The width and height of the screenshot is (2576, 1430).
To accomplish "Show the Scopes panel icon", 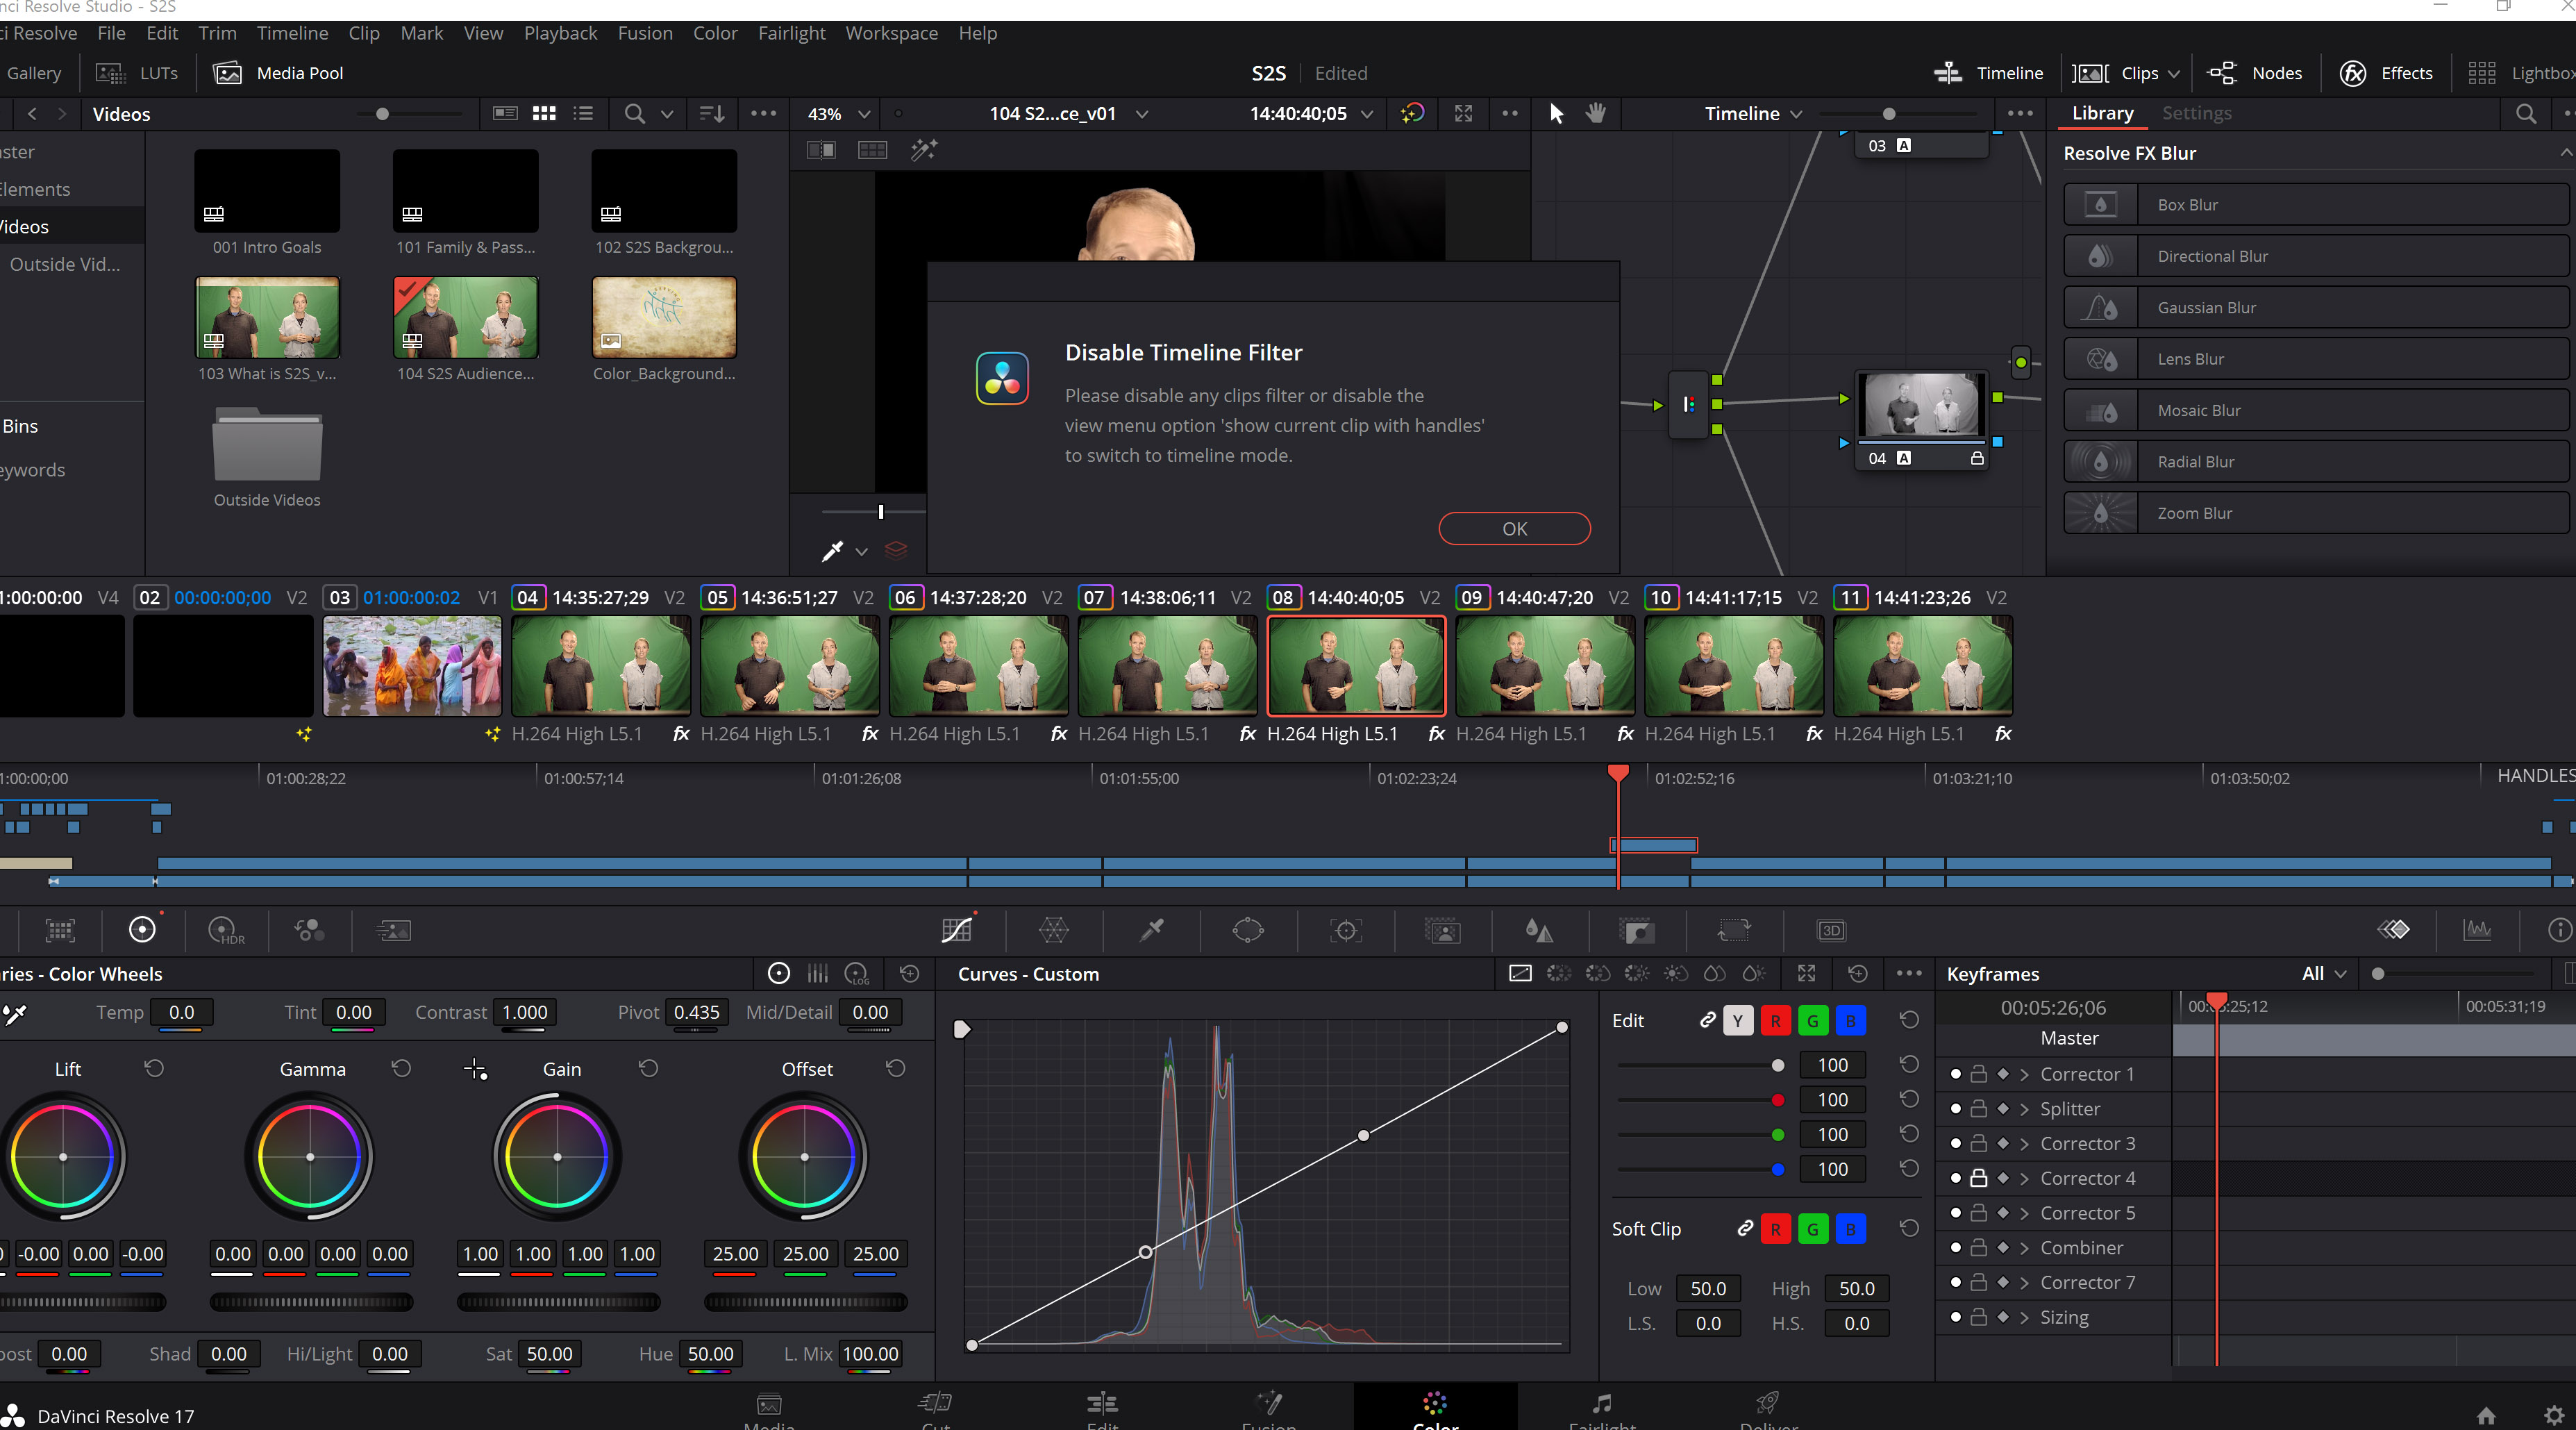I will [2477, 930].
